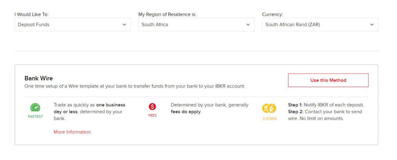This screenshot has height=160, width=397.
Task: Click the fees do apply text
Action: click(186, 112)
